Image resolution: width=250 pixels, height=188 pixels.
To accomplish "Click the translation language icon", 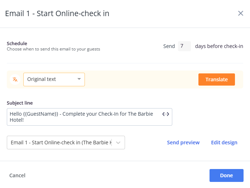I will click(15, 79).
